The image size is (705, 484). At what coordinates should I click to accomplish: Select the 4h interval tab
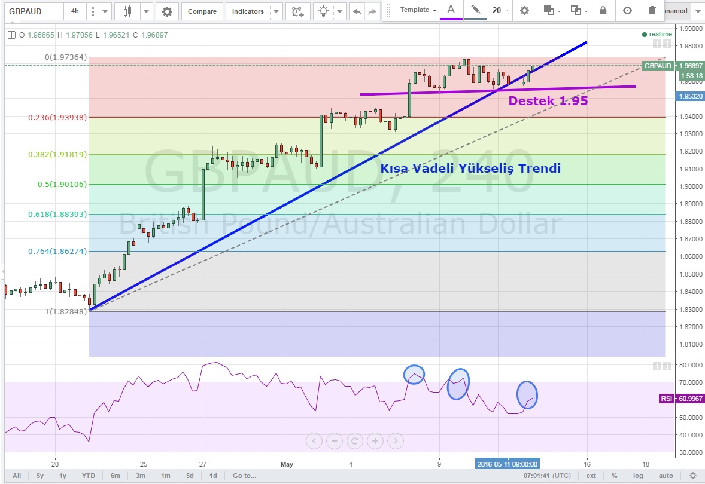pos(75,11)
